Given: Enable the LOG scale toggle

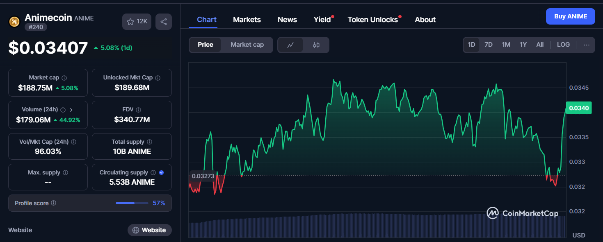Looking at the screenshot, I should pos(563,45).
